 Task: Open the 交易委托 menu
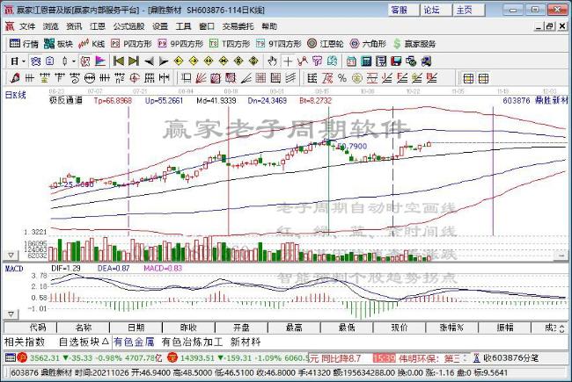point(237,26)
